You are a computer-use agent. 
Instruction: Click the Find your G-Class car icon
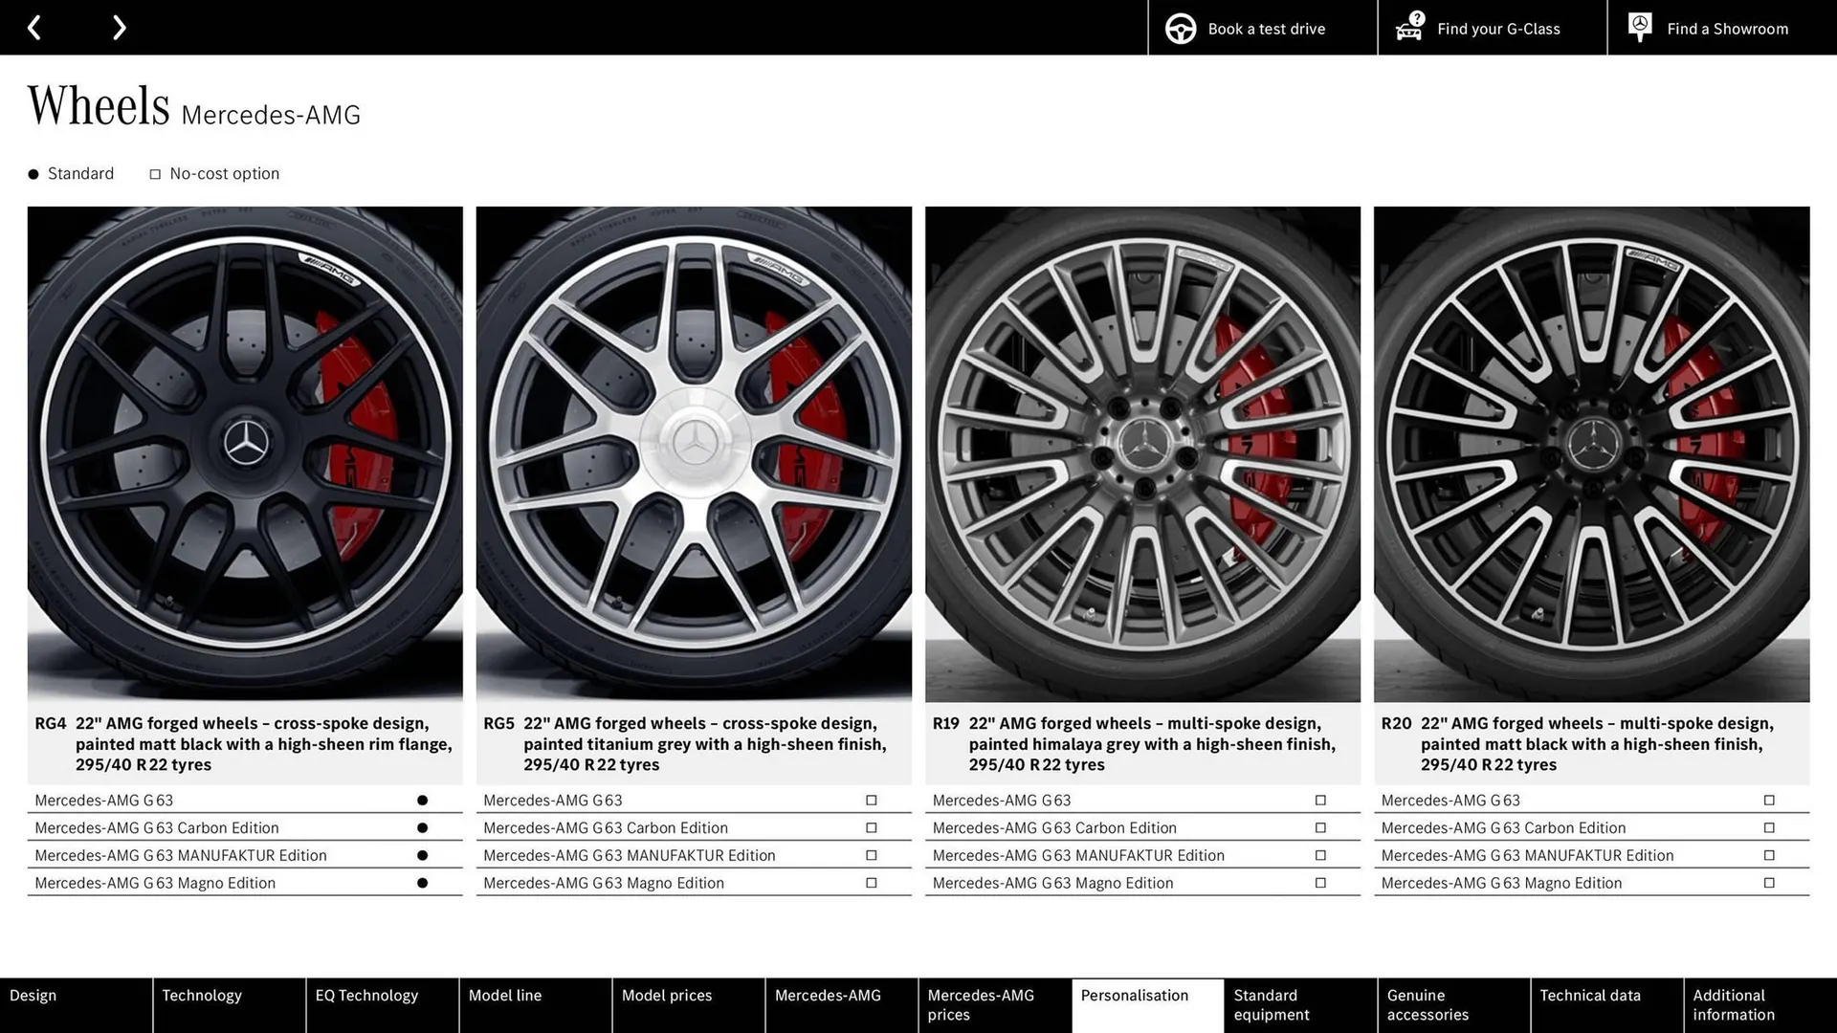coord(1408,28)
